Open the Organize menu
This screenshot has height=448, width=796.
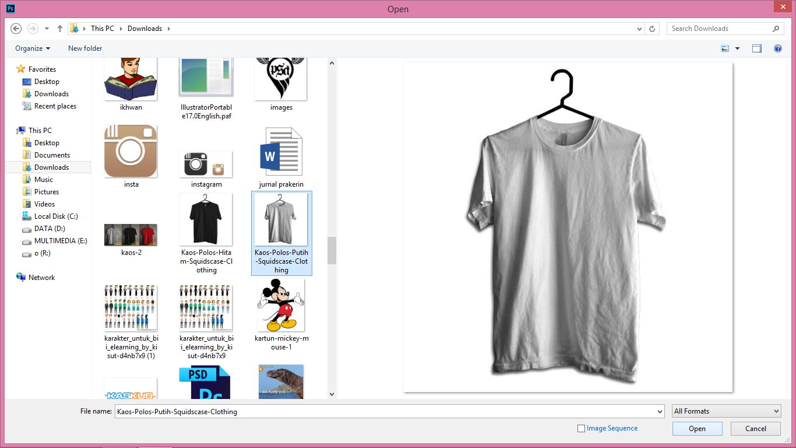click(x=33, y=48)
